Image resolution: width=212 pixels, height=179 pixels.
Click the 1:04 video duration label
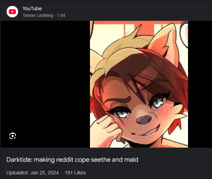pos(61,16)
